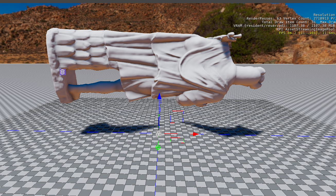This screenshot has width=336, height=196.
Task: Click the gizmo center handle
Action: pos(159,133)
